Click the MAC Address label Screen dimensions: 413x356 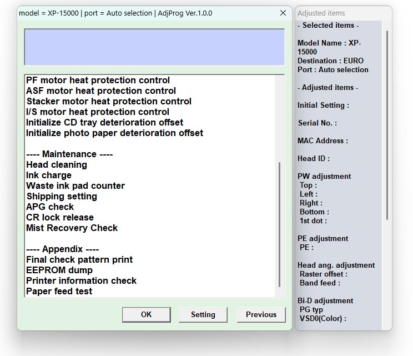click(323, 141)
